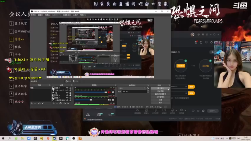Open the 文件(F) menu in OBS
Viewport: 251px width, 141px height.
point(33,15)
